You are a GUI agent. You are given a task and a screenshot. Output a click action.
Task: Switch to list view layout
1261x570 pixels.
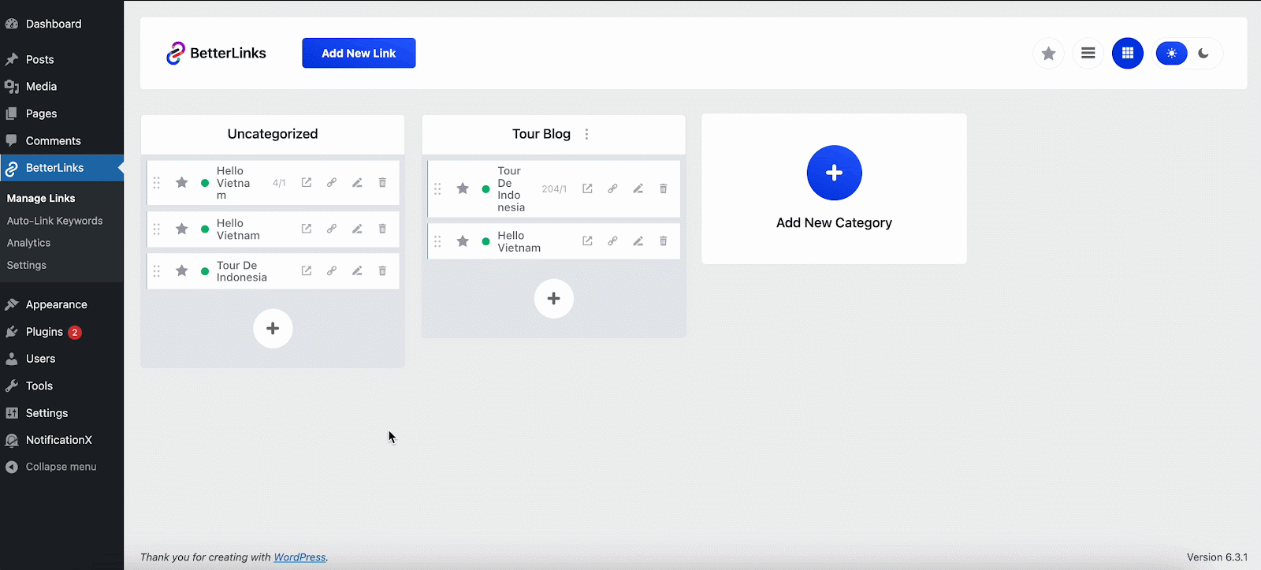coord(1088,54)
